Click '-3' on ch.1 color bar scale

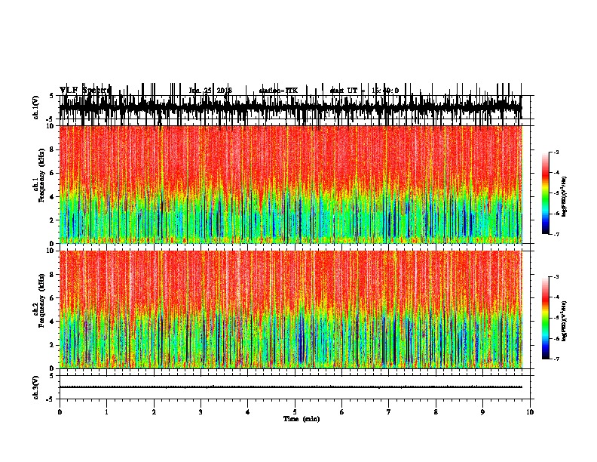(x=556, y=152)
